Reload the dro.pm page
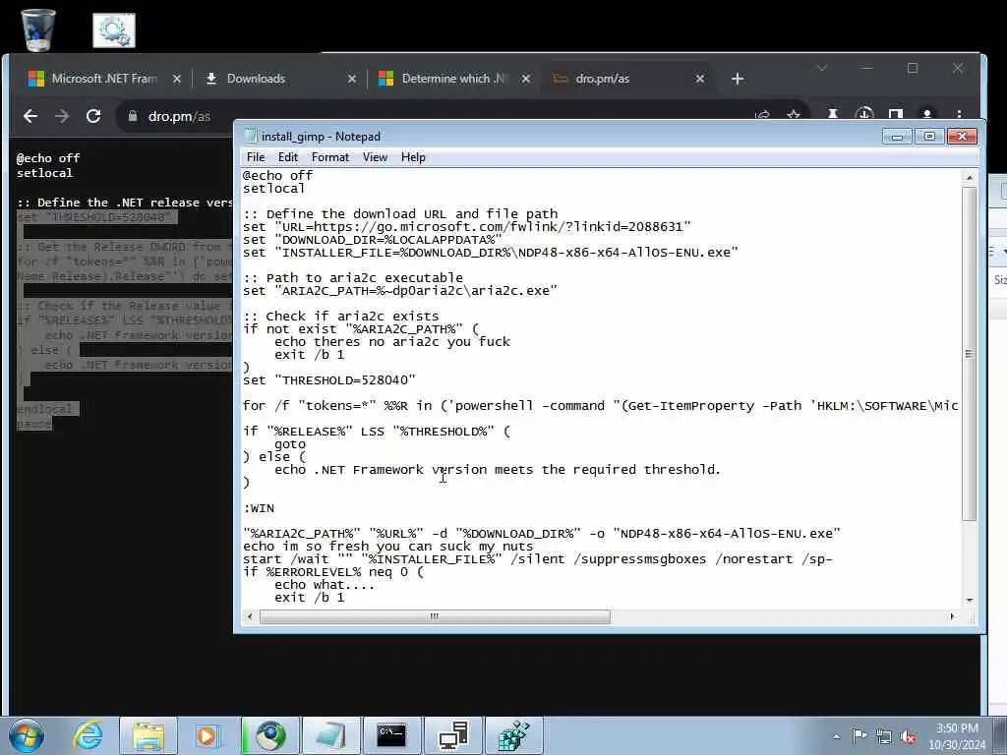 coord(93,116)
